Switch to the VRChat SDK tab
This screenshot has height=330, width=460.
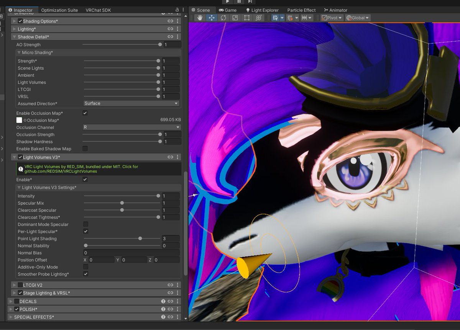[98, 10]
